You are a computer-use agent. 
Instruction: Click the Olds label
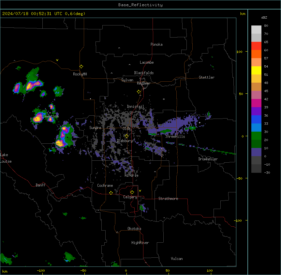[x=126, y=129]
